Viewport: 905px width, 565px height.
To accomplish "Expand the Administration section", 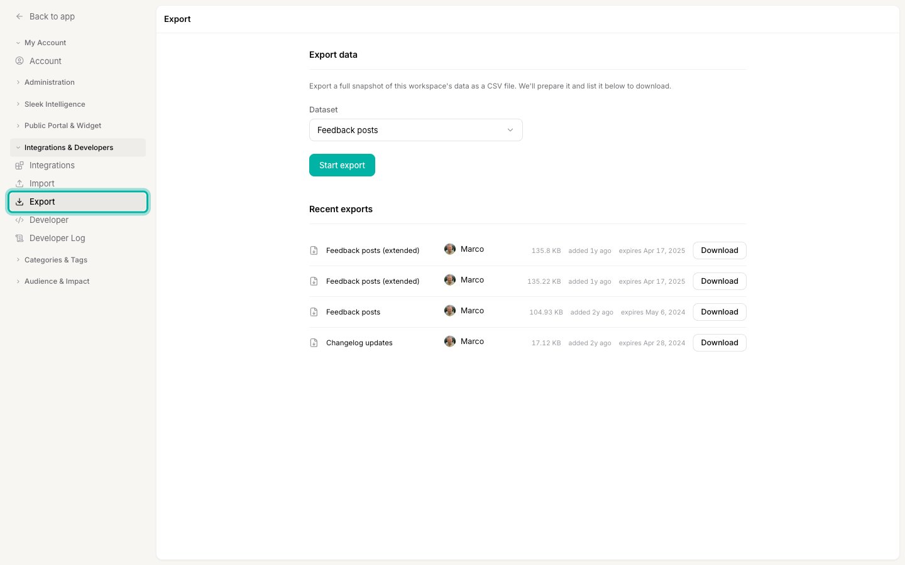I will click(x=78, y=82).
